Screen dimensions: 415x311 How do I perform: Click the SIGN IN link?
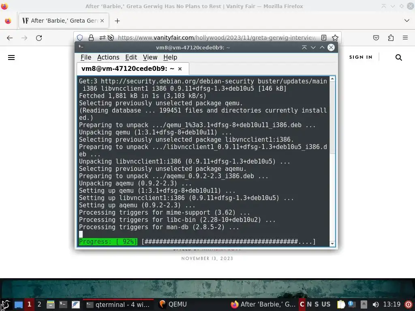(x=361, y=57)
